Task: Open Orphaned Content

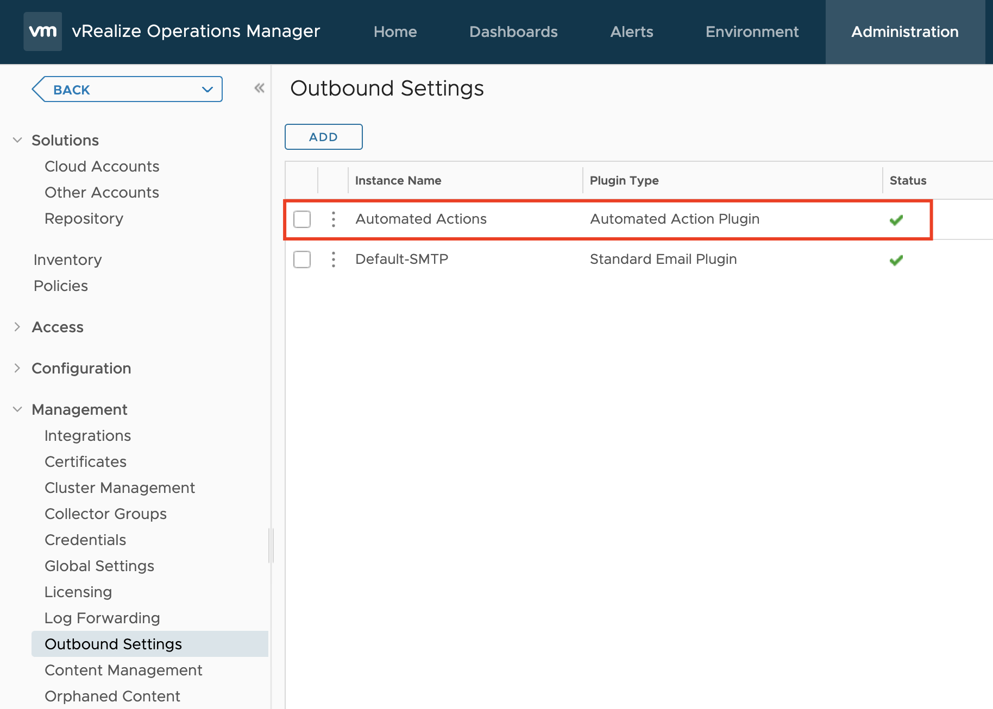Action: click(112, 696)
